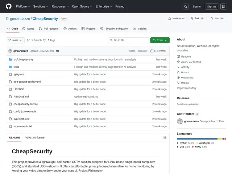
Task: Open the GitHub home logo
Action: 9,7
